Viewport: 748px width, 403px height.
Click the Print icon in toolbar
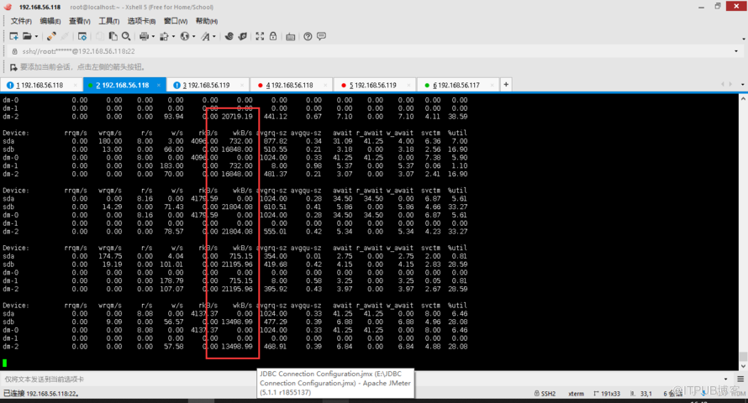click(145, 36)
